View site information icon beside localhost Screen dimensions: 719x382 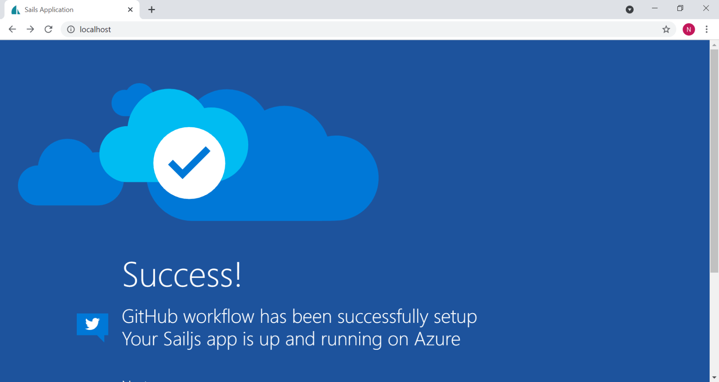pyautogui.click(x=71, y=29)
